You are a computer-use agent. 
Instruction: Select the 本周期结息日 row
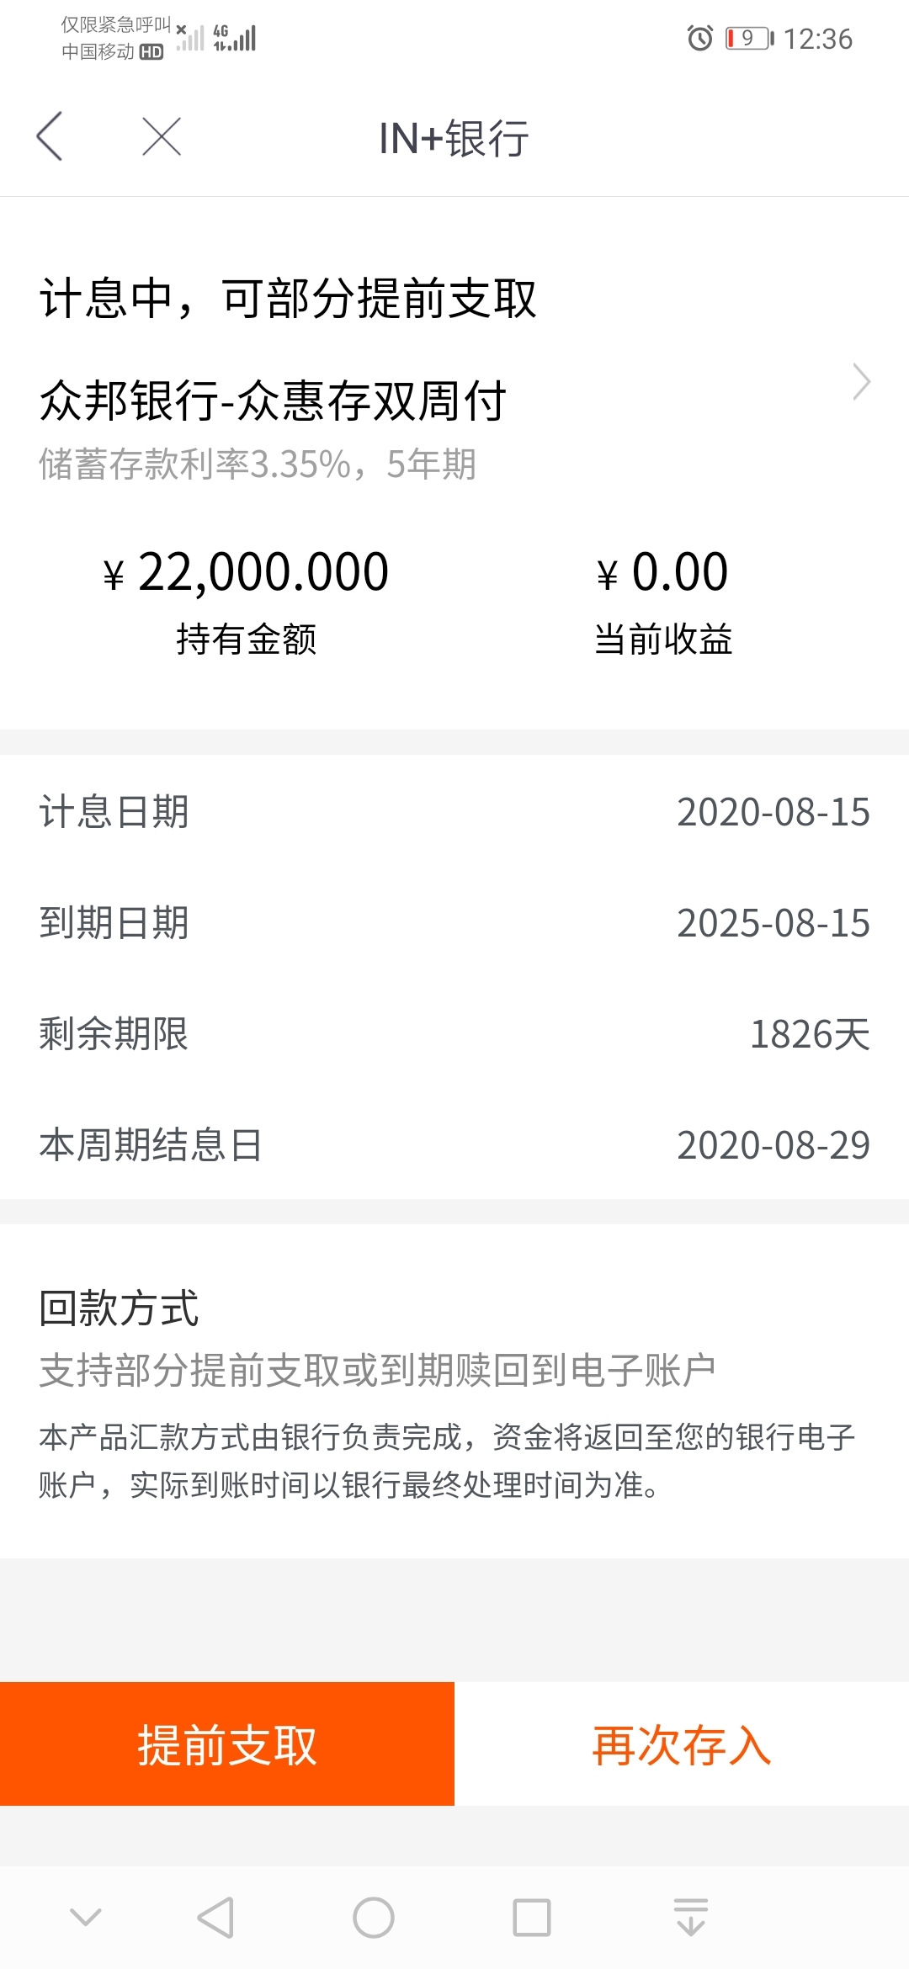[x=454, y=1145]
